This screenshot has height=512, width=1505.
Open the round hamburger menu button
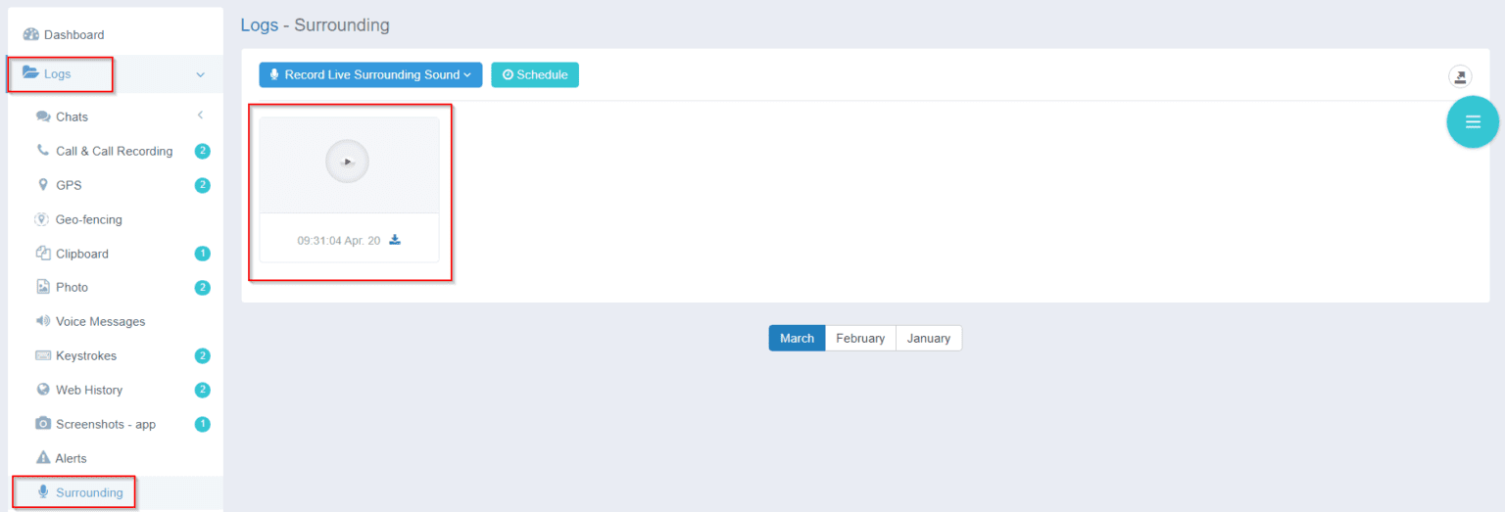pos(1472,122)
